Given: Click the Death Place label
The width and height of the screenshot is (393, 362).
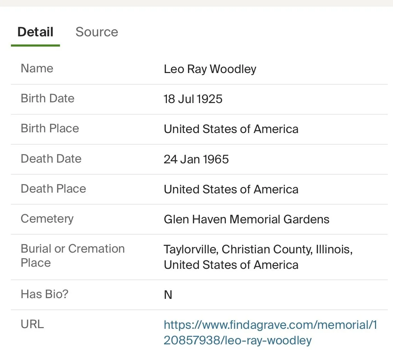Looking at the screenshot, I should [x=53, y=188].
